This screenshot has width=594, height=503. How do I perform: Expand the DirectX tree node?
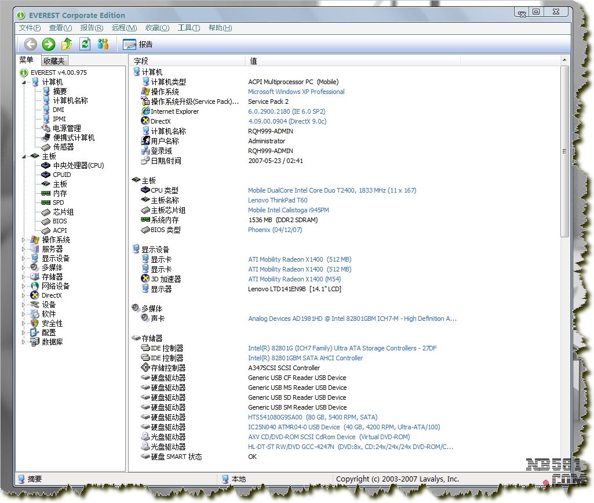[x=24, y=295]
